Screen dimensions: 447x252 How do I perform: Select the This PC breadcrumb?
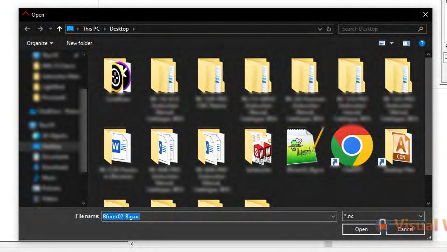pos(91,29)
